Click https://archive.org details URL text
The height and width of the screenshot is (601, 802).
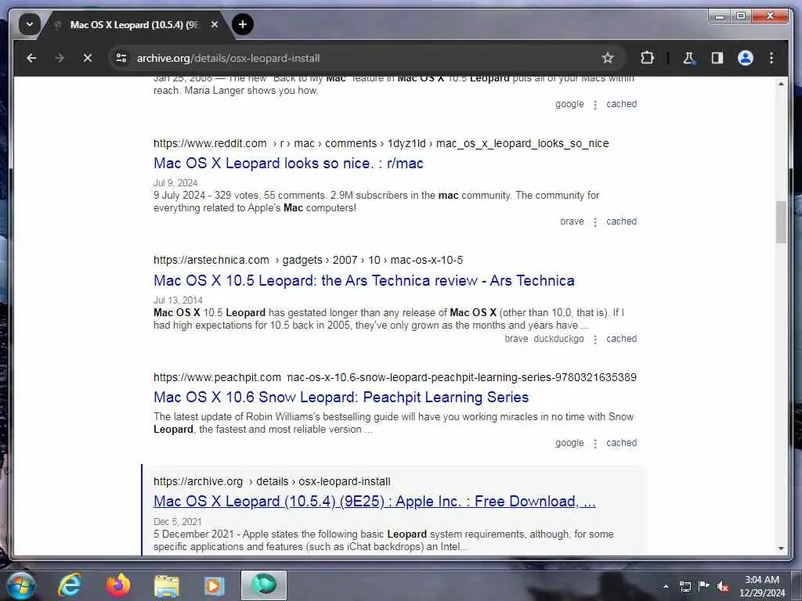(x=272, y=481)
